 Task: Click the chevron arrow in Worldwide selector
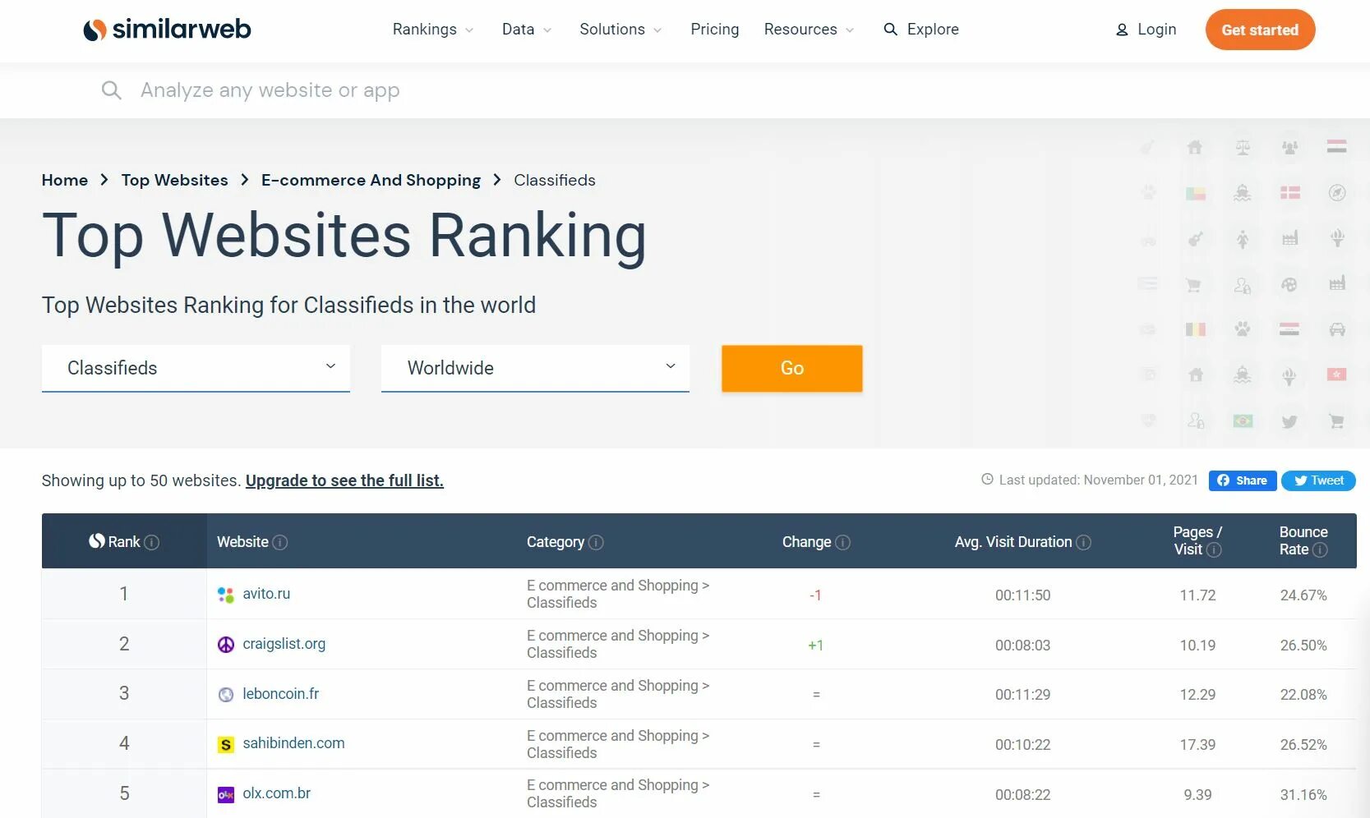coord(671,366)
